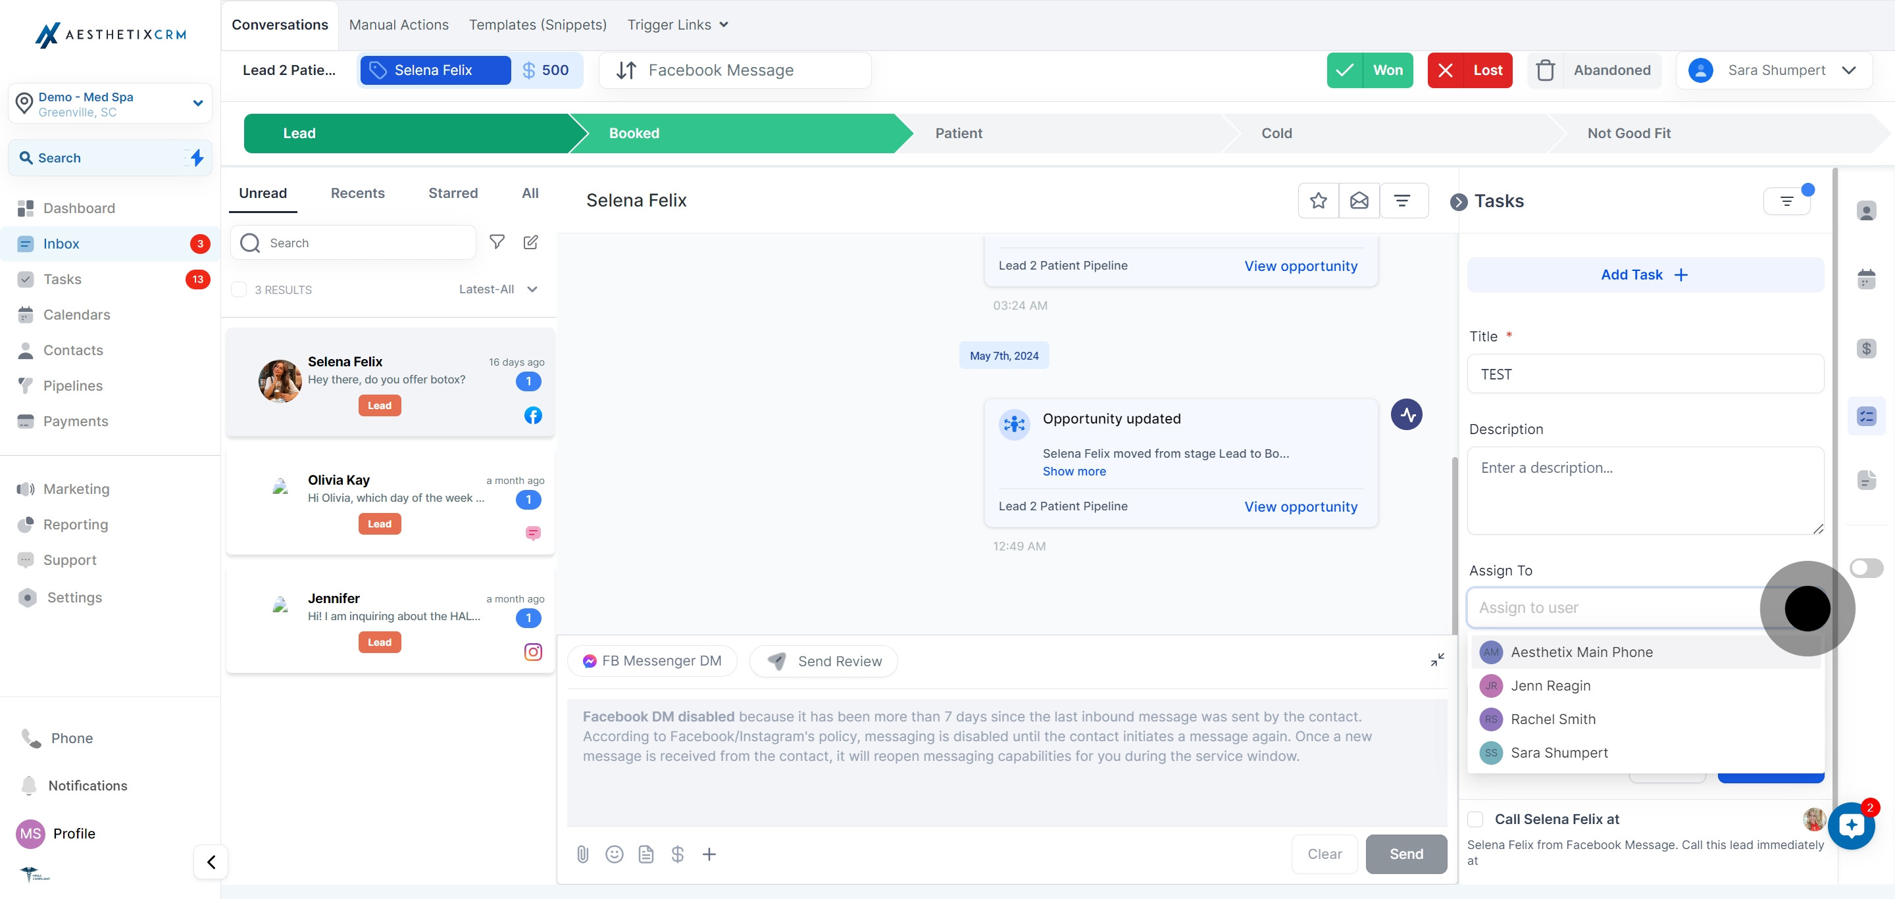Open Demo - Med Spa location dropdown
1895x899 pixels.
pyautogui.click(x=111, y=104)
